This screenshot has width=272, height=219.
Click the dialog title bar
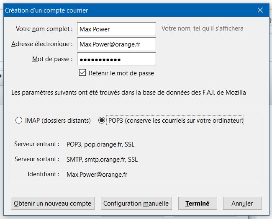tap(126, 10)
